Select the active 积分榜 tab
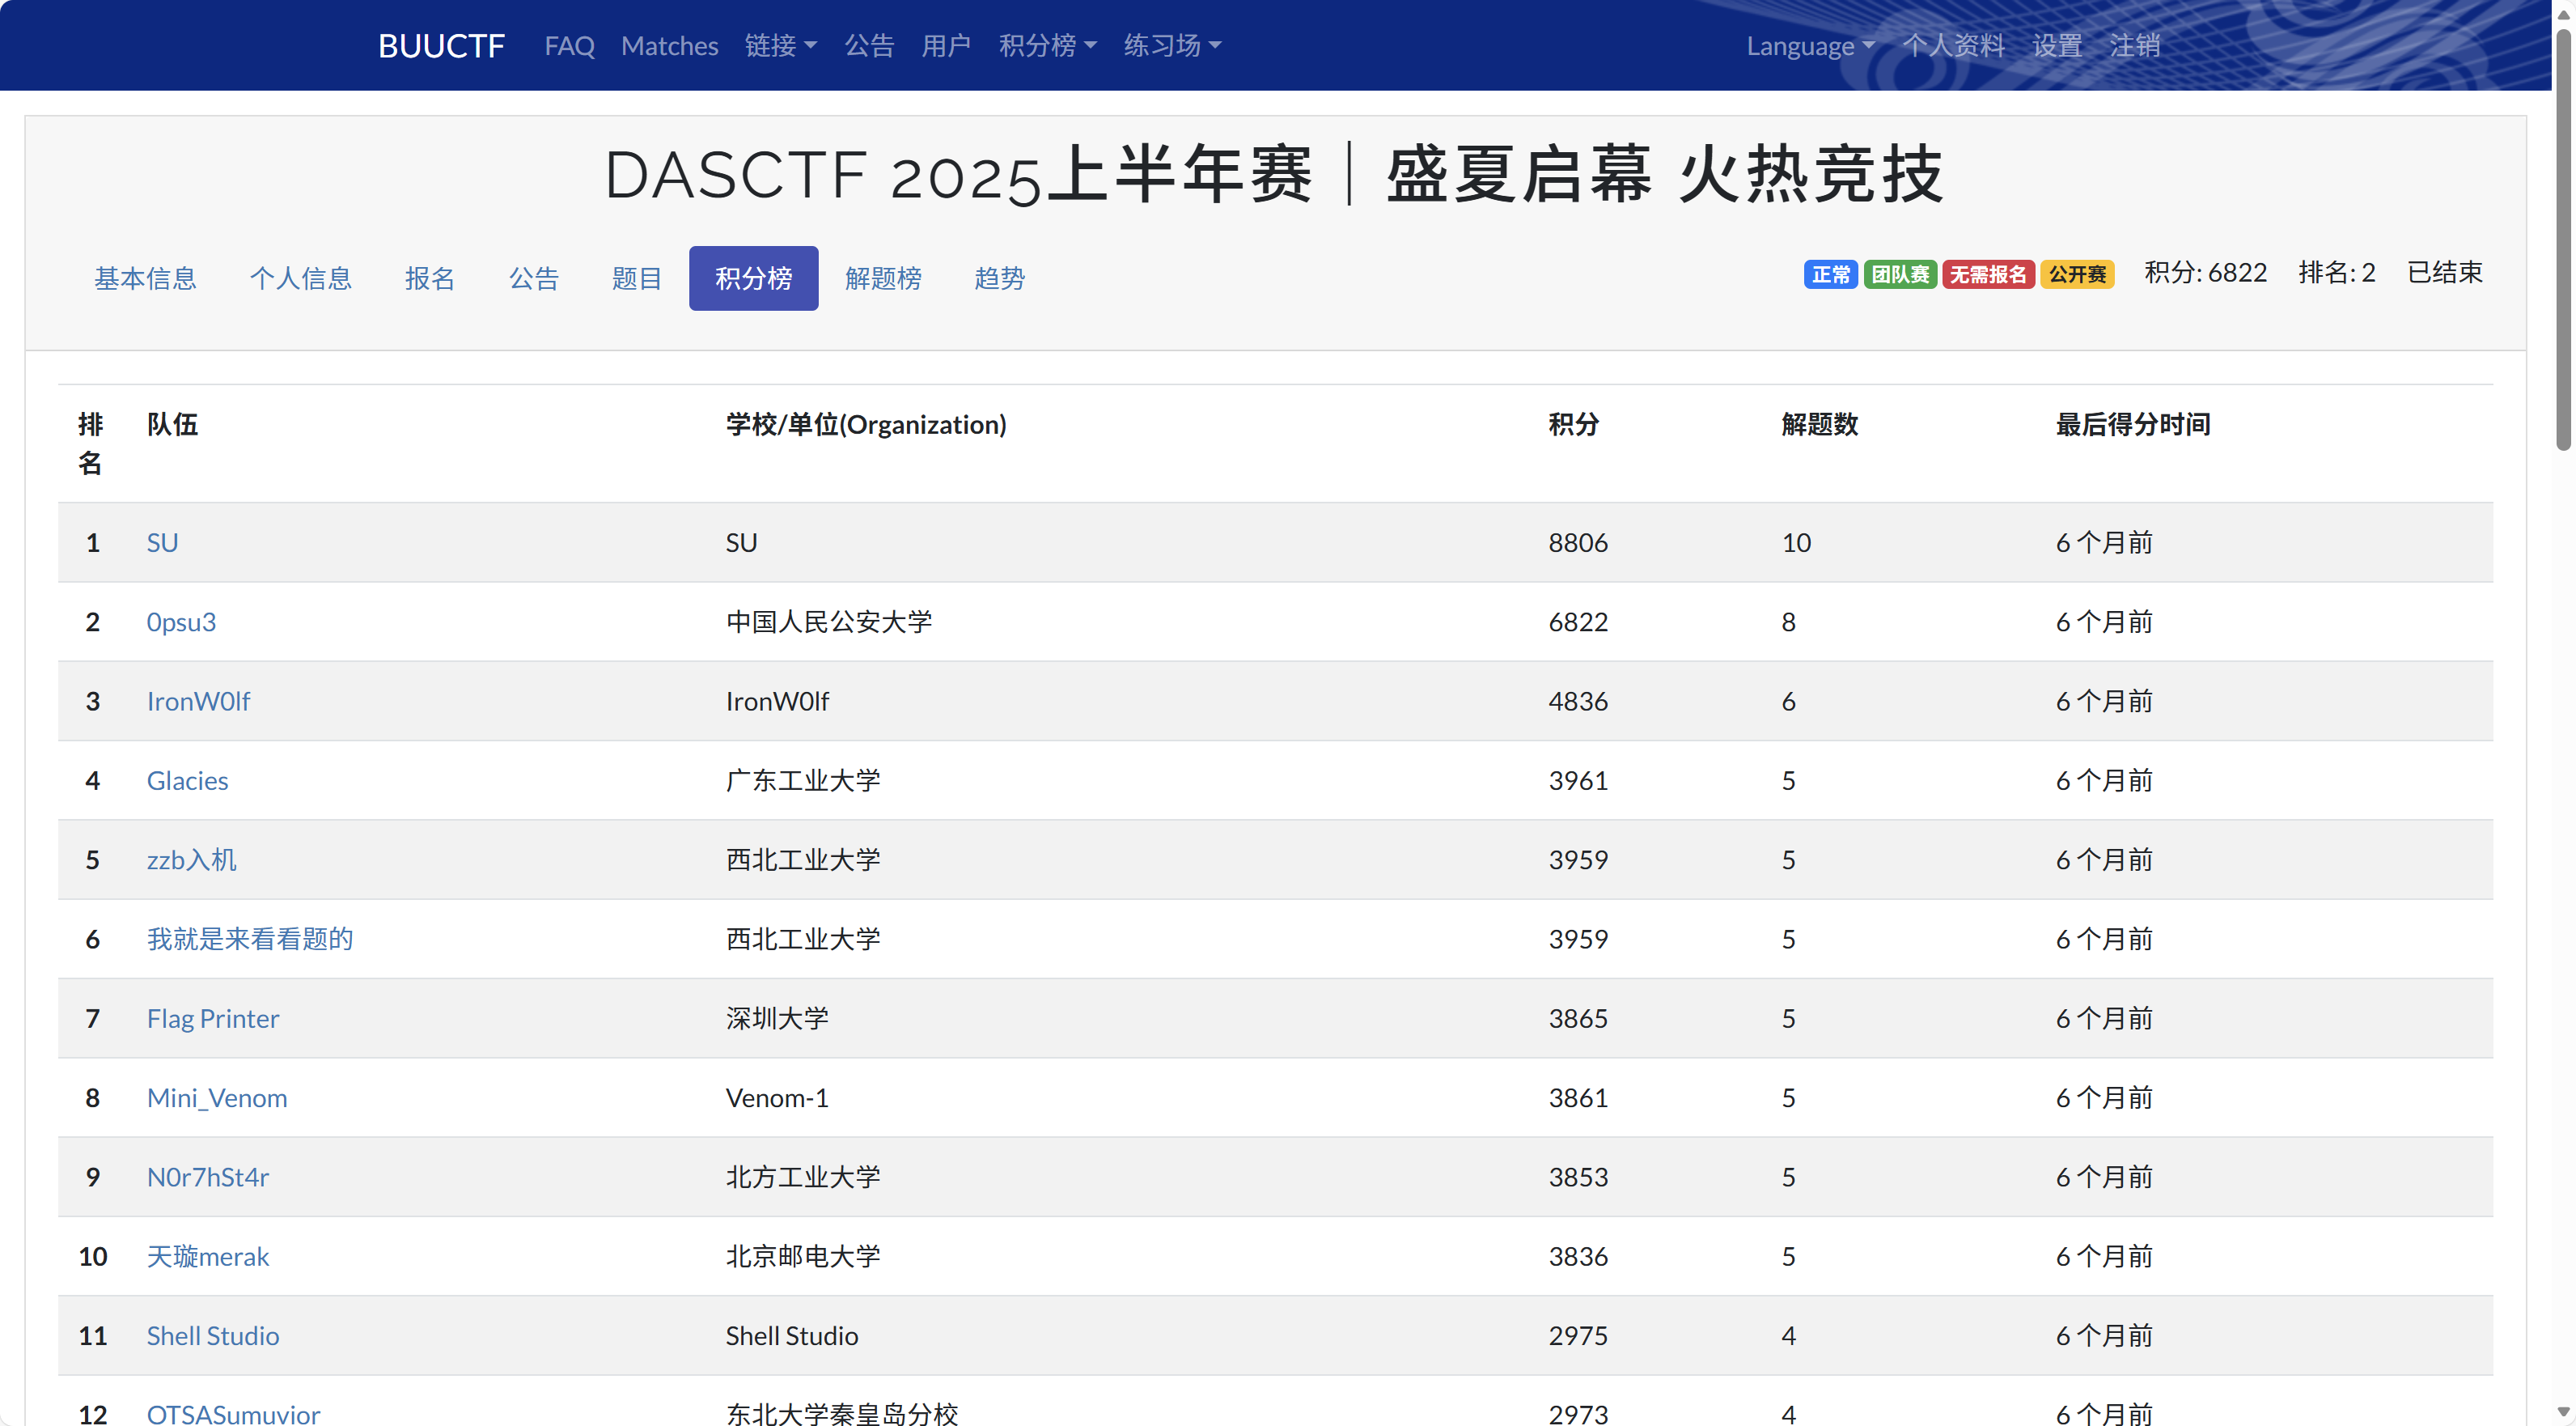Viewport: 2576px width, 1426px height. click(753, 278)
